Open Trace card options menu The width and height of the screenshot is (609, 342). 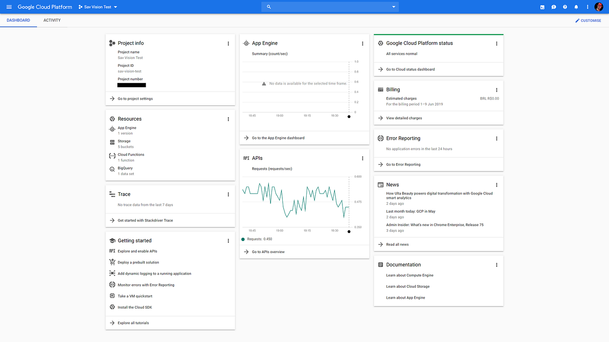tap(228, 194)
